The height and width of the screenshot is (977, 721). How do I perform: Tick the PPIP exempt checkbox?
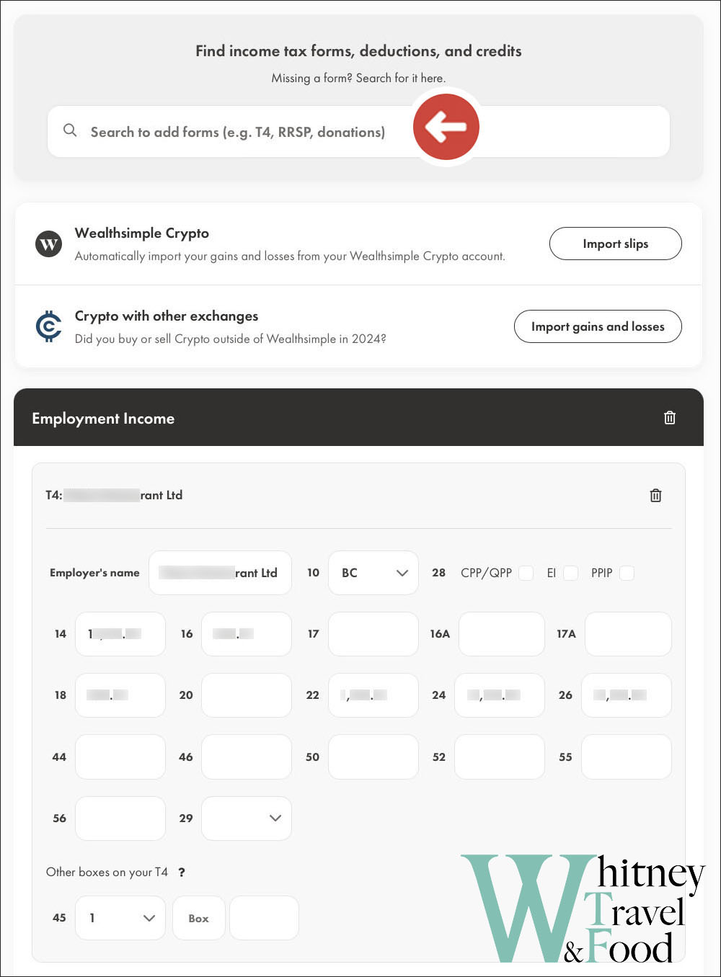(x=627, y=573)
